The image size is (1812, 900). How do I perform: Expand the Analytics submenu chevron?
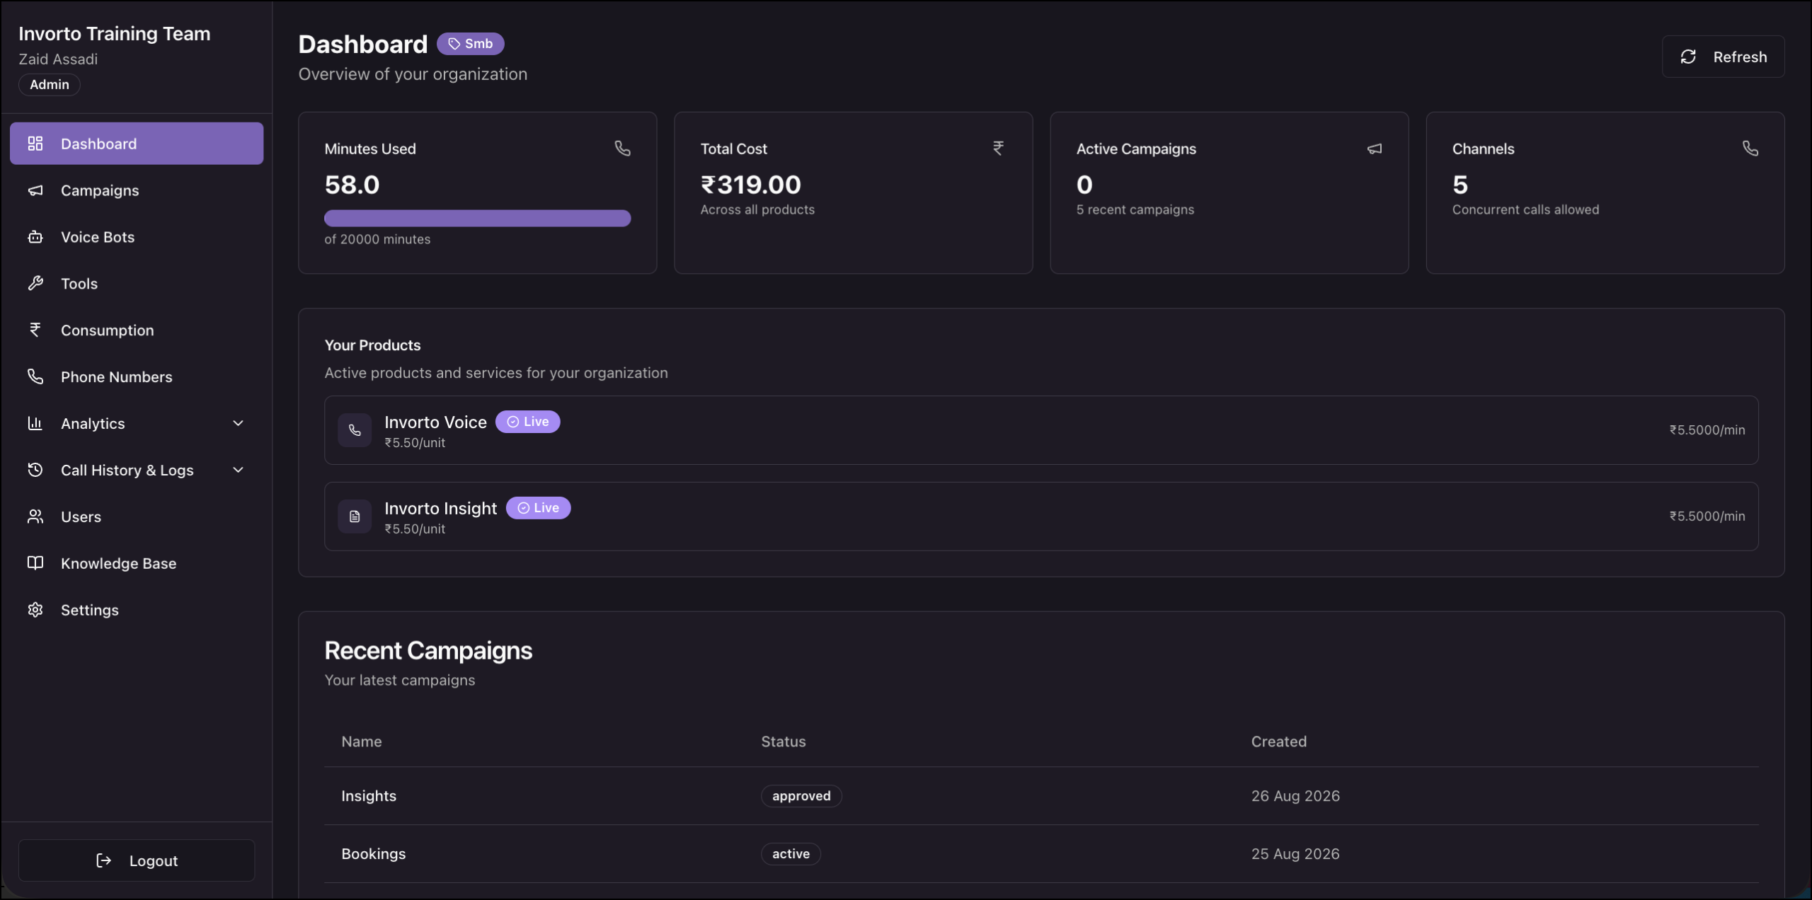click(x=239, y=423)
